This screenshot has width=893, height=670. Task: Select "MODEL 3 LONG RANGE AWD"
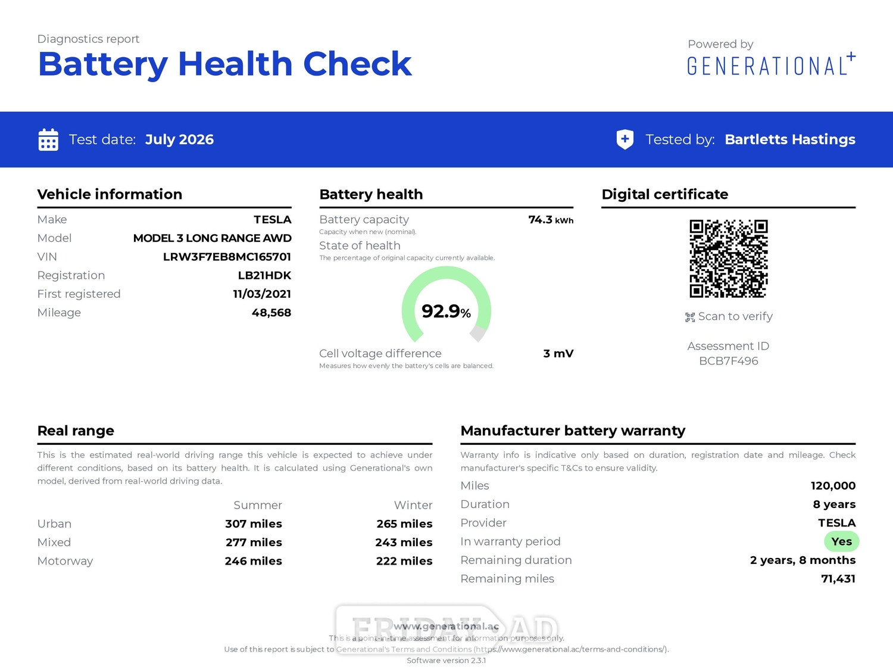[213, 238]
